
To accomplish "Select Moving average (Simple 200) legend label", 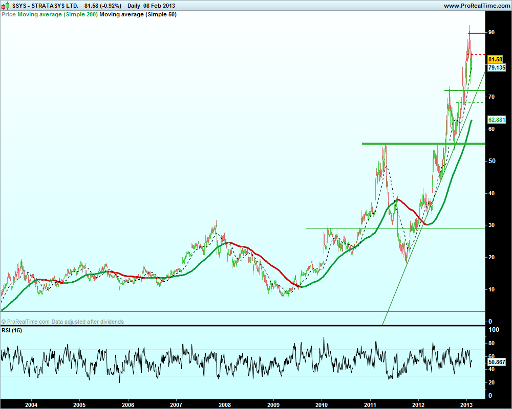I will pos(57,14).
